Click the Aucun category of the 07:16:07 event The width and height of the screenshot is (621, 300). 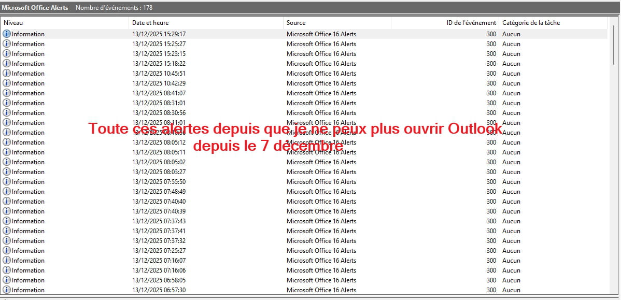coord(511,261)
